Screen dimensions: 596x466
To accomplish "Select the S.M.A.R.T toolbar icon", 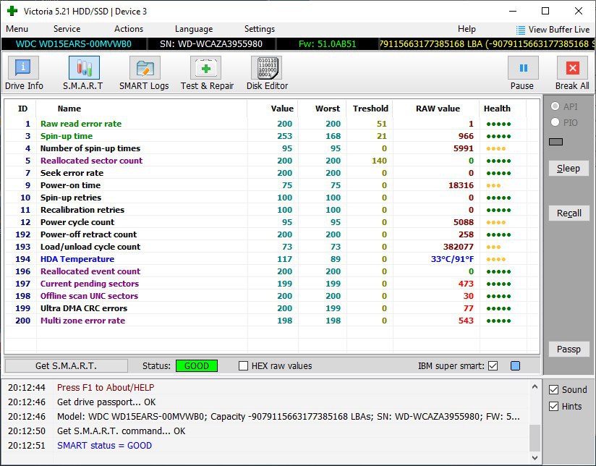I will [x=84, y=68].
